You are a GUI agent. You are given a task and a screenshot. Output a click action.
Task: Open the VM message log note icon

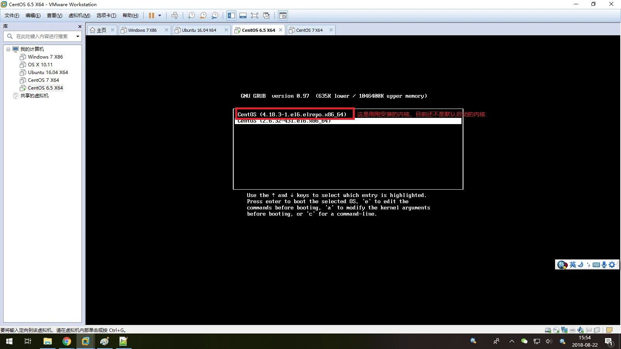tap(609, 330)
